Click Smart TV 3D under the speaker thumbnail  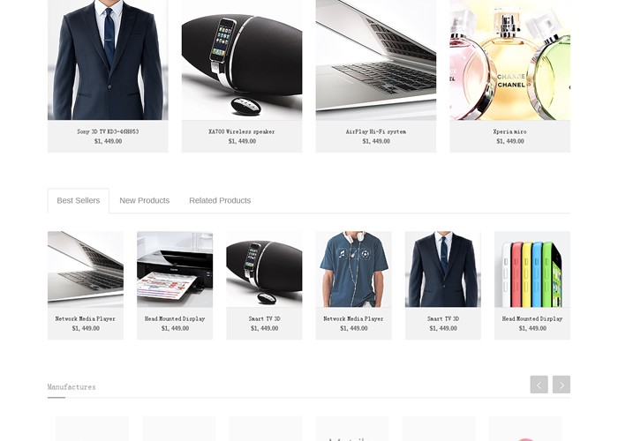265,318
